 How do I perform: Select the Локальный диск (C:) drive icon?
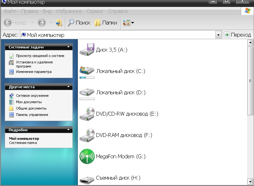pyautogui.click(x=87, y=70)
